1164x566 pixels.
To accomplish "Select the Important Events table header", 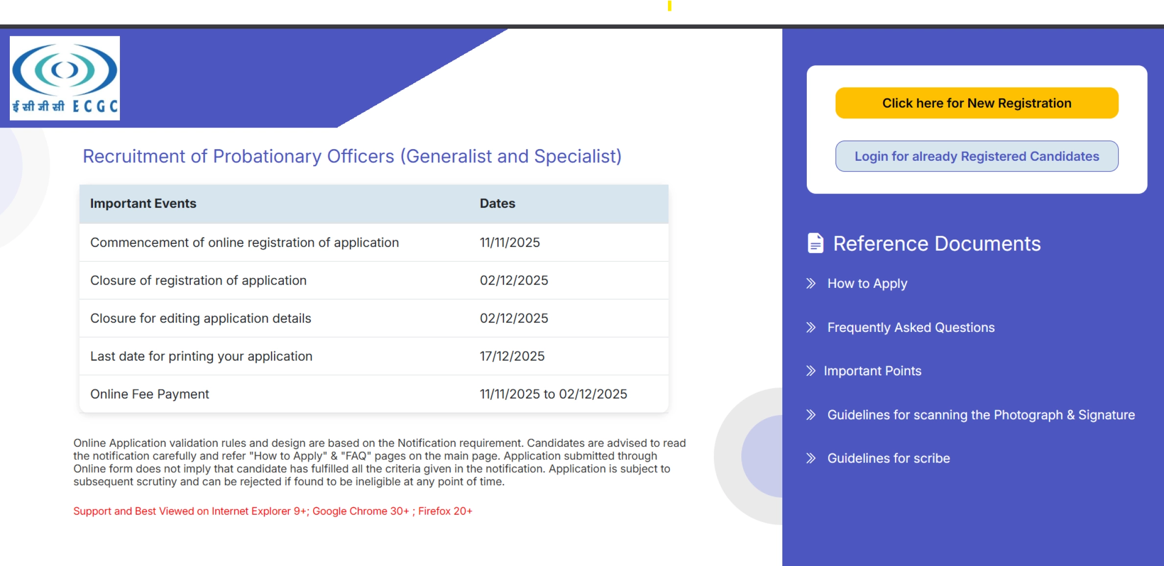I will [x=143, y=203].
